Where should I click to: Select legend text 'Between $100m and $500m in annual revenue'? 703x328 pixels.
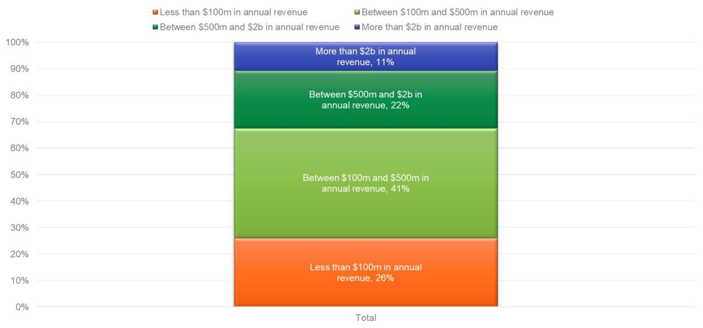click(457, 12)
